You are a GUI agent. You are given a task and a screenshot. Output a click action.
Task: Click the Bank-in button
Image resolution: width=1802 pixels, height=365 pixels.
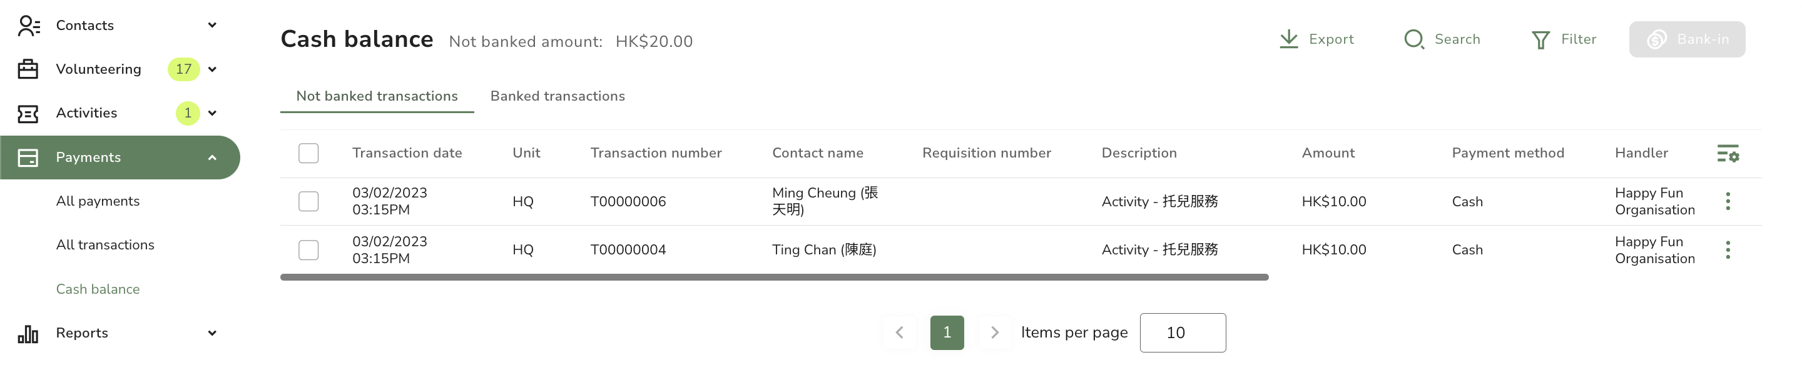[x=1687, y=39]
